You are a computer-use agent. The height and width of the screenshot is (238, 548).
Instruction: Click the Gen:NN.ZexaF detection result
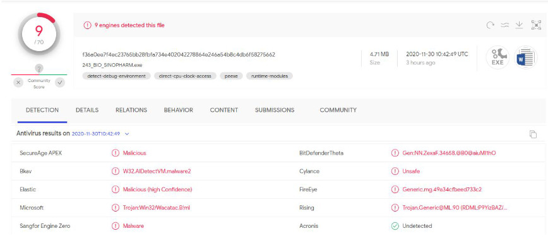pyautogui.click(x=449, y=153)
